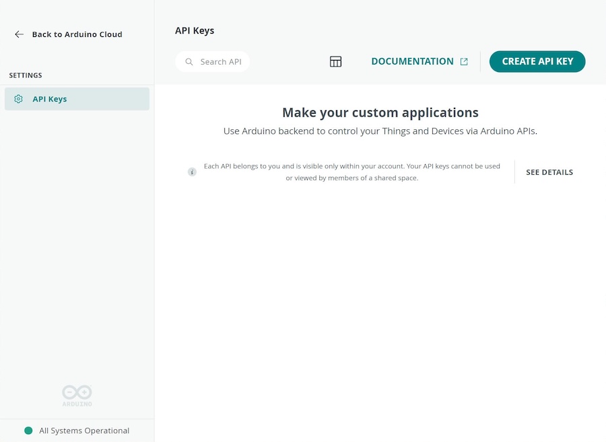This screenshot has height=442, width=606.
Task: Click the info icon beside API notice
Action: tap(192, 172)
